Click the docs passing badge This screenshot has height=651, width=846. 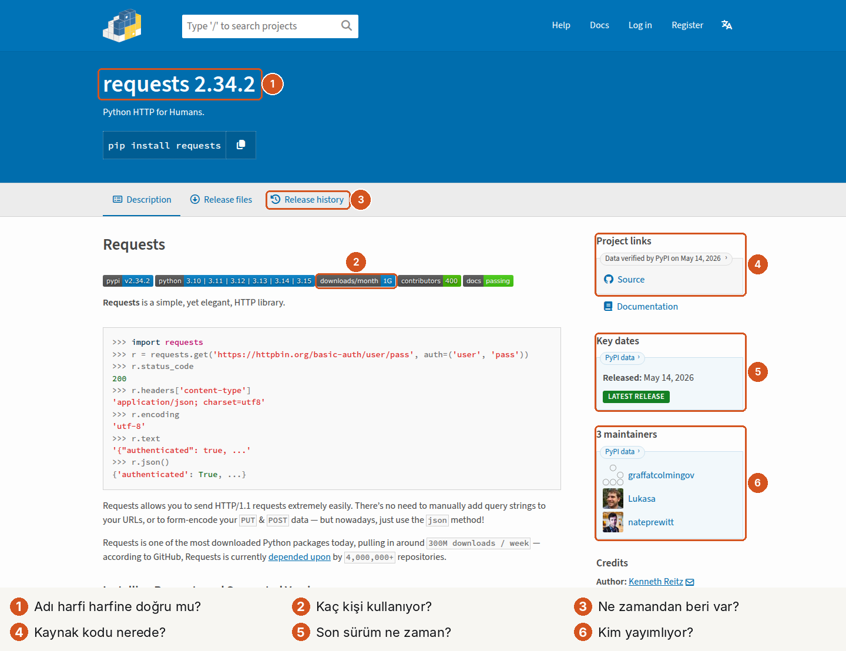click(x=488, y=281)
